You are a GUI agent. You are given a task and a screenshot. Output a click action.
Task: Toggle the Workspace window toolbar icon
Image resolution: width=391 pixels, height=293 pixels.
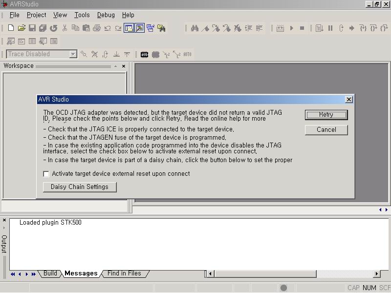(129, 28)
